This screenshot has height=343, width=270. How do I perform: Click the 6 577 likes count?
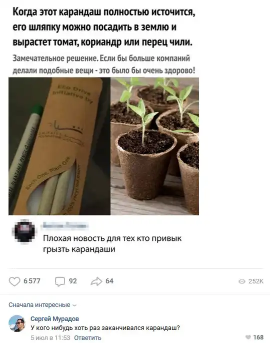point(32,281)
